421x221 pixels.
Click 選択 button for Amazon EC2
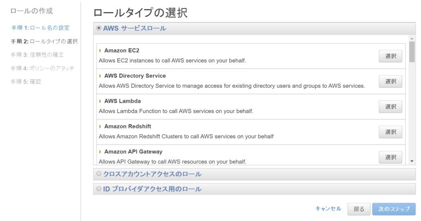click(390, 56)
